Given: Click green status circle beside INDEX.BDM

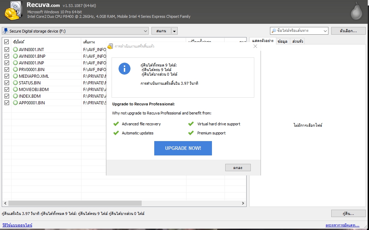Looking at the screenshot, I should 15,96.
